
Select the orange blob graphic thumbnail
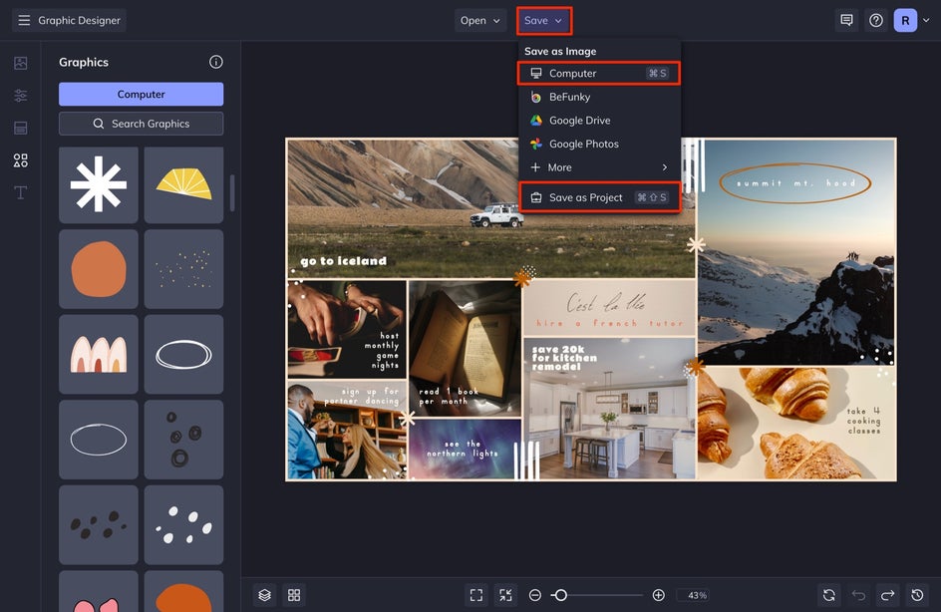pos(99,269)
